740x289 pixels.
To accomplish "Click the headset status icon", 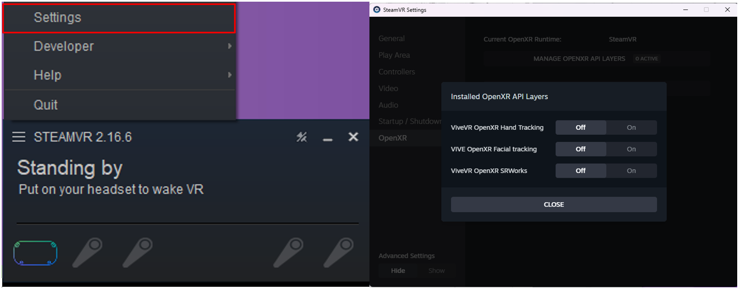I will [x=35, y=253].
